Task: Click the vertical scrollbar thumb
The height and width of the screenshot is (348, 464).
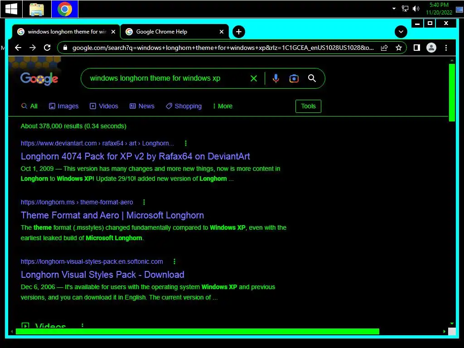Action: [x=452, y=92]
